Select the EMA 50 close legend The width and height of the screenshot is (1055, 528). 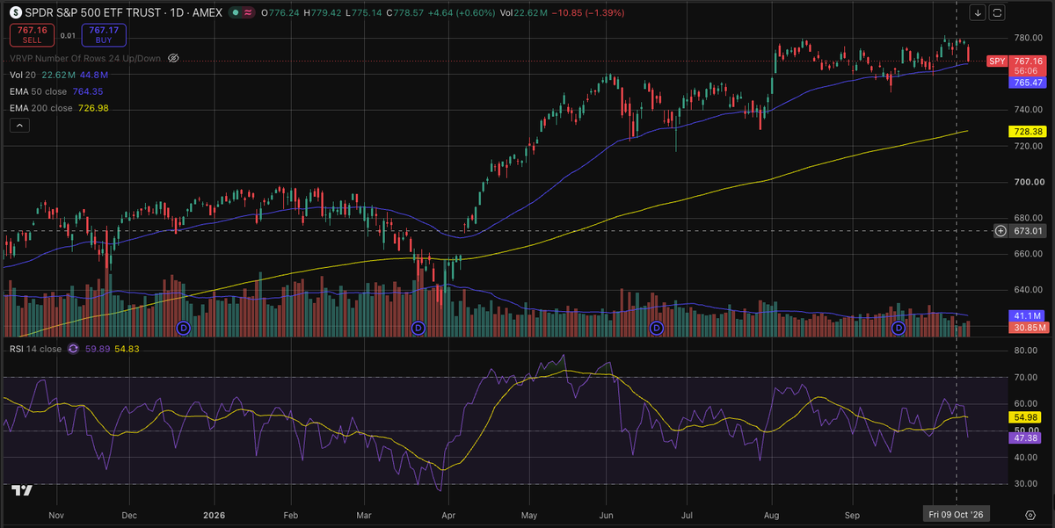pyautogui.click(x=38, y=91)
